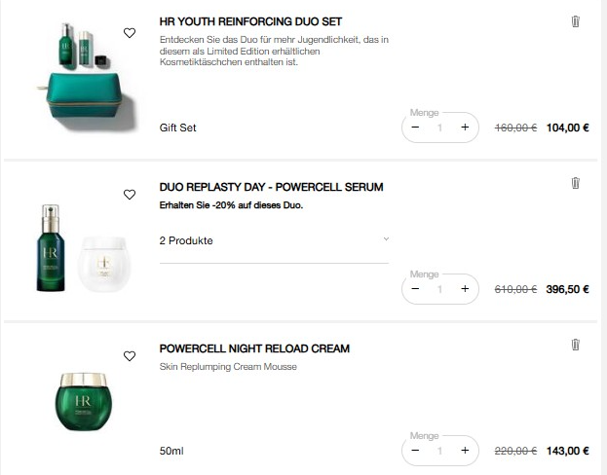Click quantity field of Powercell Night Reload Cream

[x=440, y=451]
